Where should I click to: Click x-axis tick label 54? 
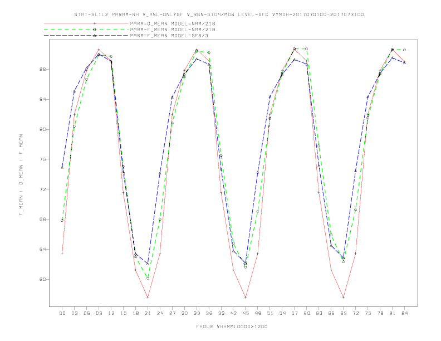(x=282, y=313)
